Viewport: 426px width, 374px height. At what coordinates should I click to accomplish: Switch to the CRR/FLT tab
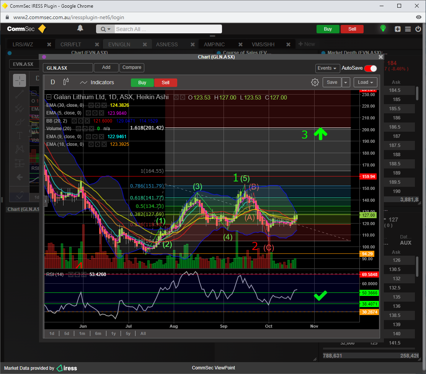click(71, 44)
